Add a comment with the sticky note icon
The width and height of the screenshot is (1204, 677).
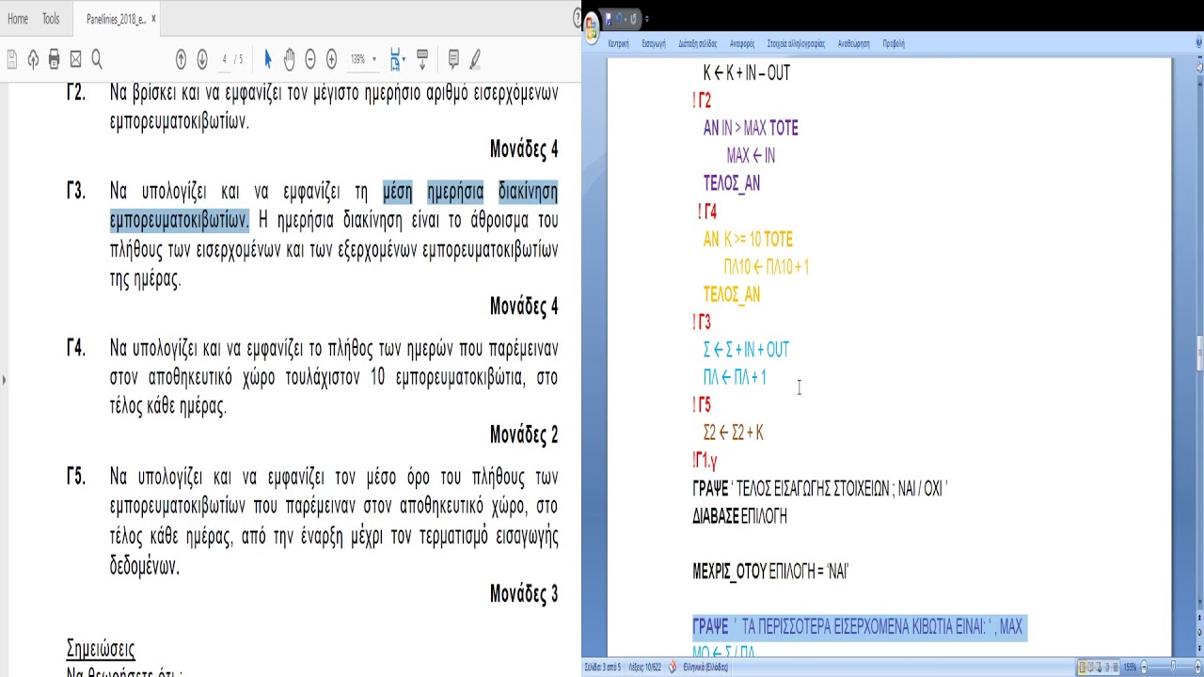(453, 60)
